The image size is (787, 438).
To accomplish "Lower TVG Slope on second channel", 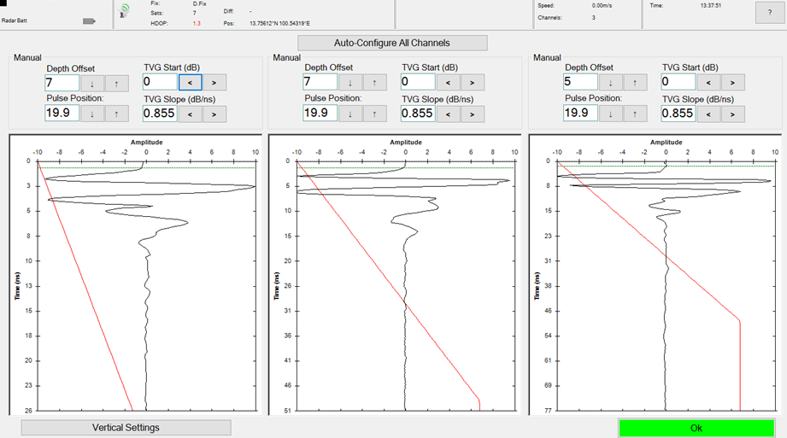I will click(x=449, y=114).
